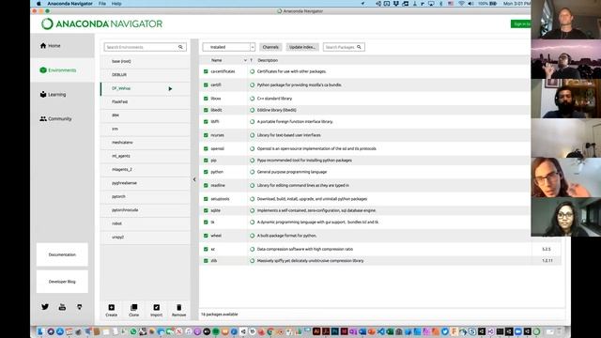601x338 pixels.
Task: Select the DEBLUR environment
Action: click(145, 75)
